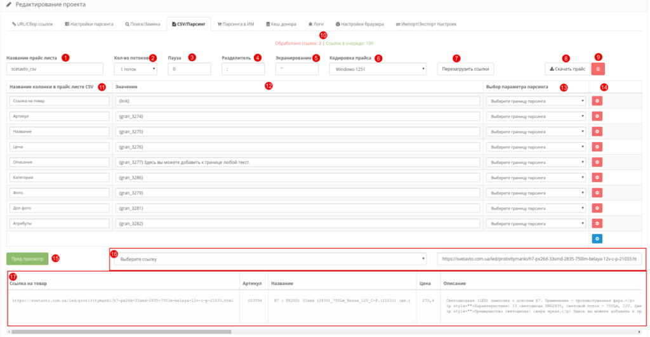Edit the {gran_3286} value field
650x337 pixels.
[298, 178]
